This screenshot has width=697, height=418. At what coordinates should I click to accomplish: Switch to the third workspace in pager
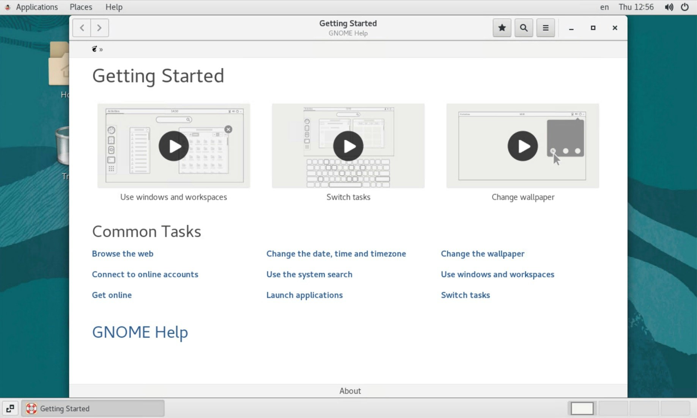tap(644, 409)
